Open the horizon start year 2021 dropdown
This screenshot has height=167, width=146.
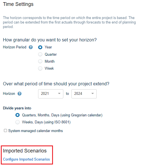pyautogui.click(x=51, y=94)
